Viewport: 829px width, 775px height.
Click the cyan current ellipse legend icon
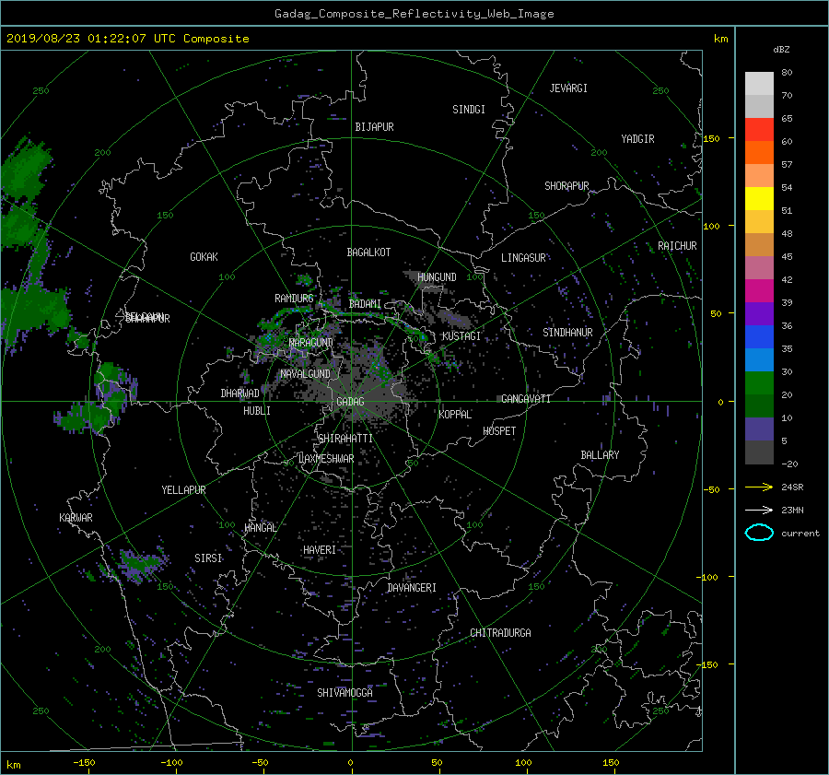(759, 533)
